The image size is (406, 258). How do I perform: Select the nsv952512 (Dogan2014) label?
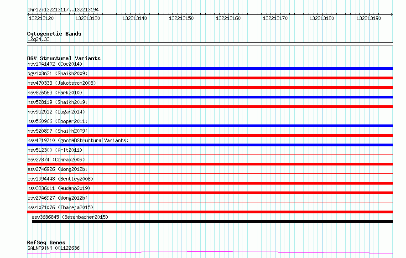(56, 112)
